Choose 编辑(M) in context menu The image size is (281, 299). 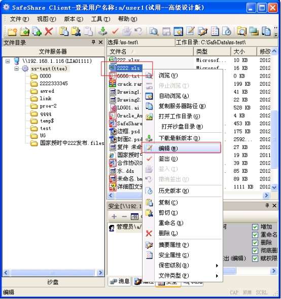(182, 148)
